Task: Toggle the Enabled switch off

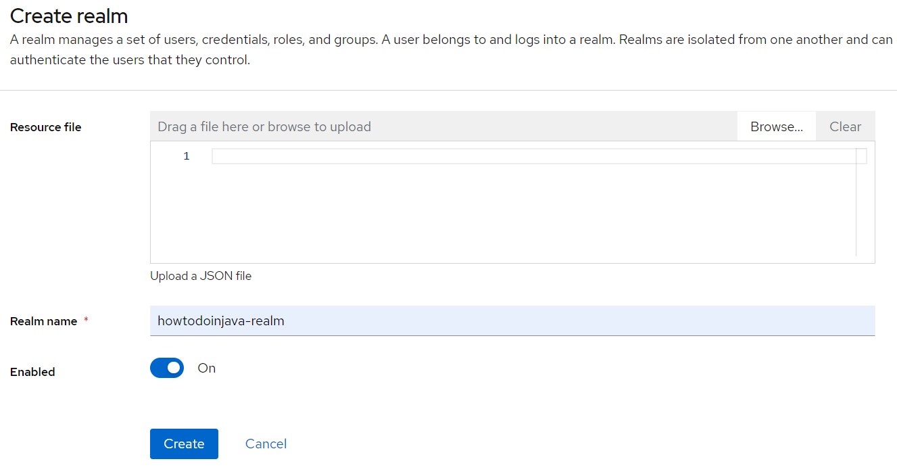Action: point(167,368)
